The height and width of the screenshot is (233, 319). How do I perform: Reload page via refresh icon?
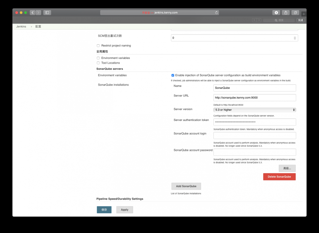click(217, 13)
